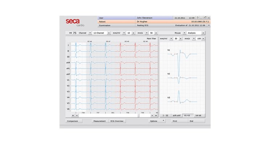
Task: Click the Patient row showing Dr Hughes
Action: tap(154, 22)
